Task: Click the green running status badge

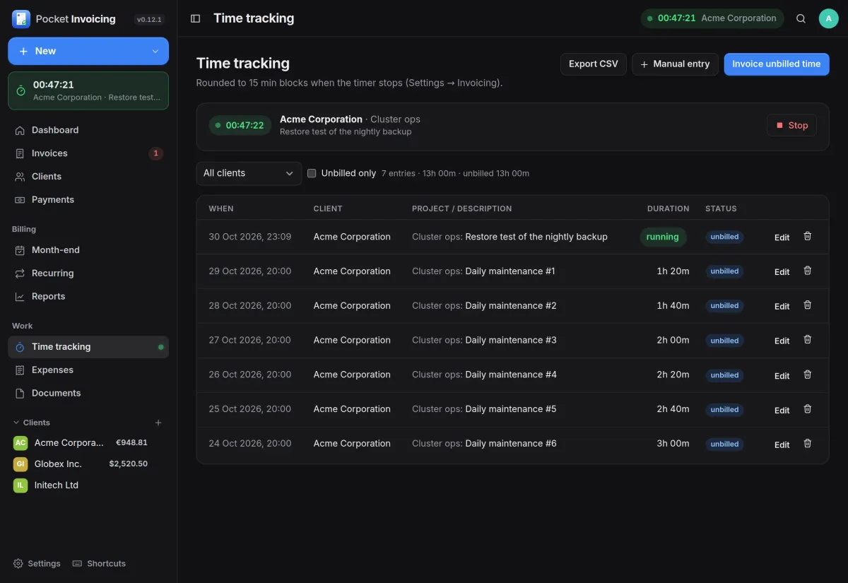Action: coord(663,237)
